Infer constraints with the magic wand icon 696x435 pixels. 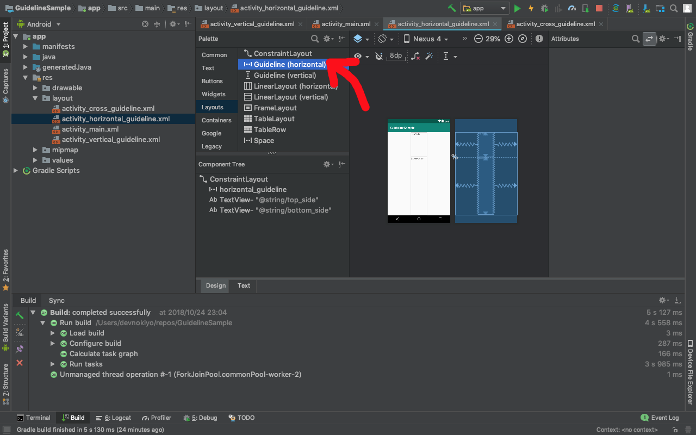click(430, 56)
